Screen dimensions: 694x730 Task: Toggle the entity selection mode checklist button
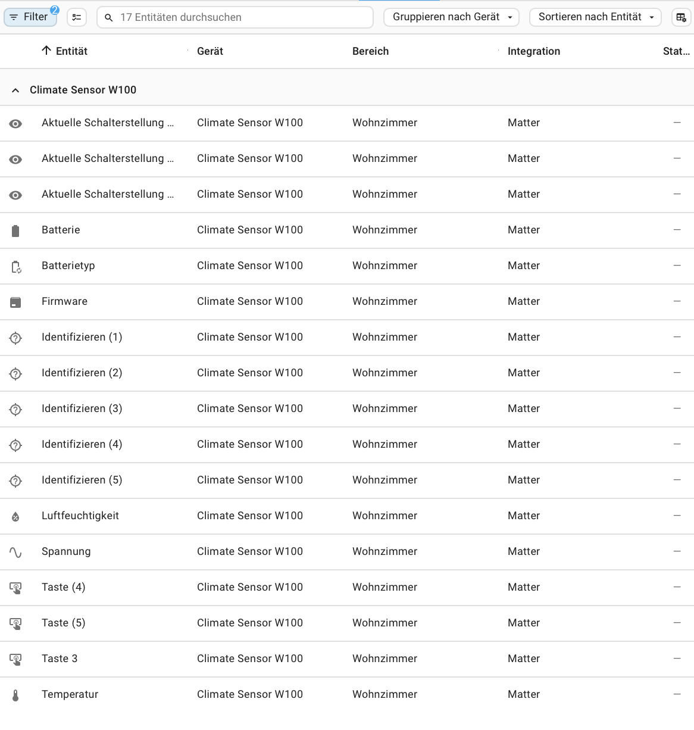77,17
